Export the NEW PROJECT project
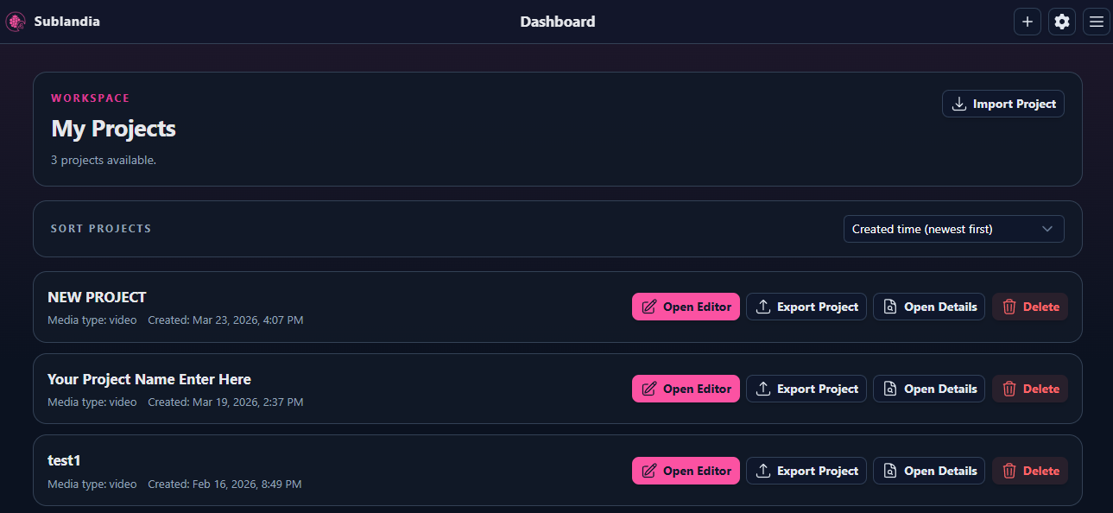Image resolution: width=1113 pixels, height=513 pixels. 806,307
